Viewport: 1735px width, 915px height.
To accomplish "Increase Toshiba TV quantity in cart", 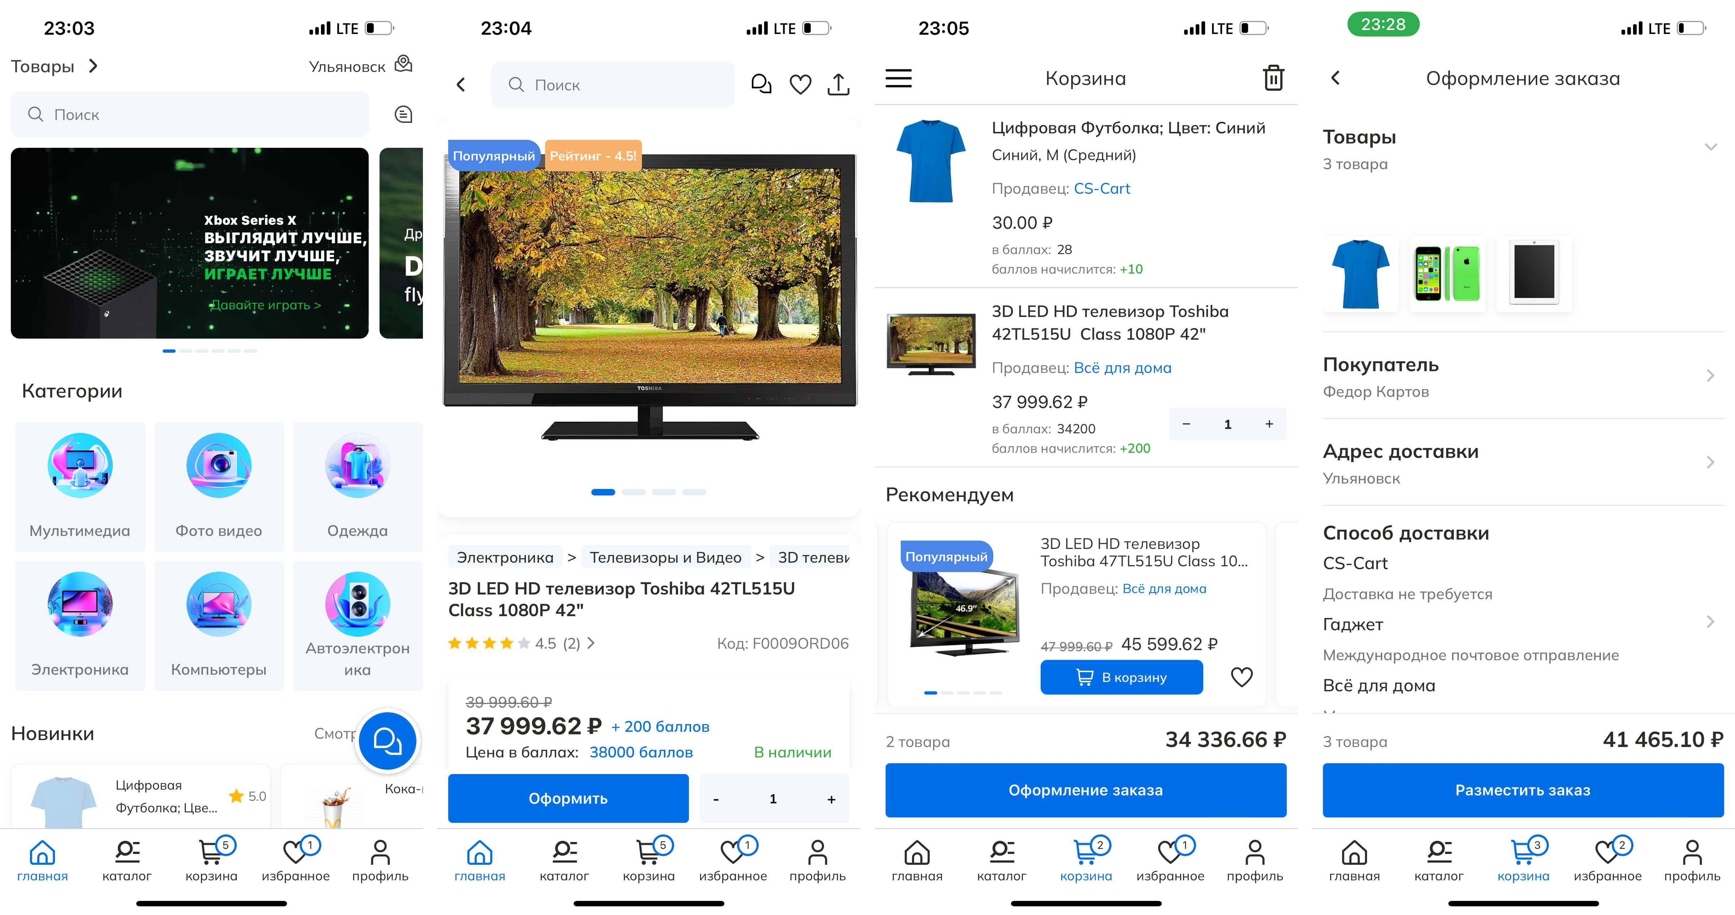I will [x=1269, y=424].
